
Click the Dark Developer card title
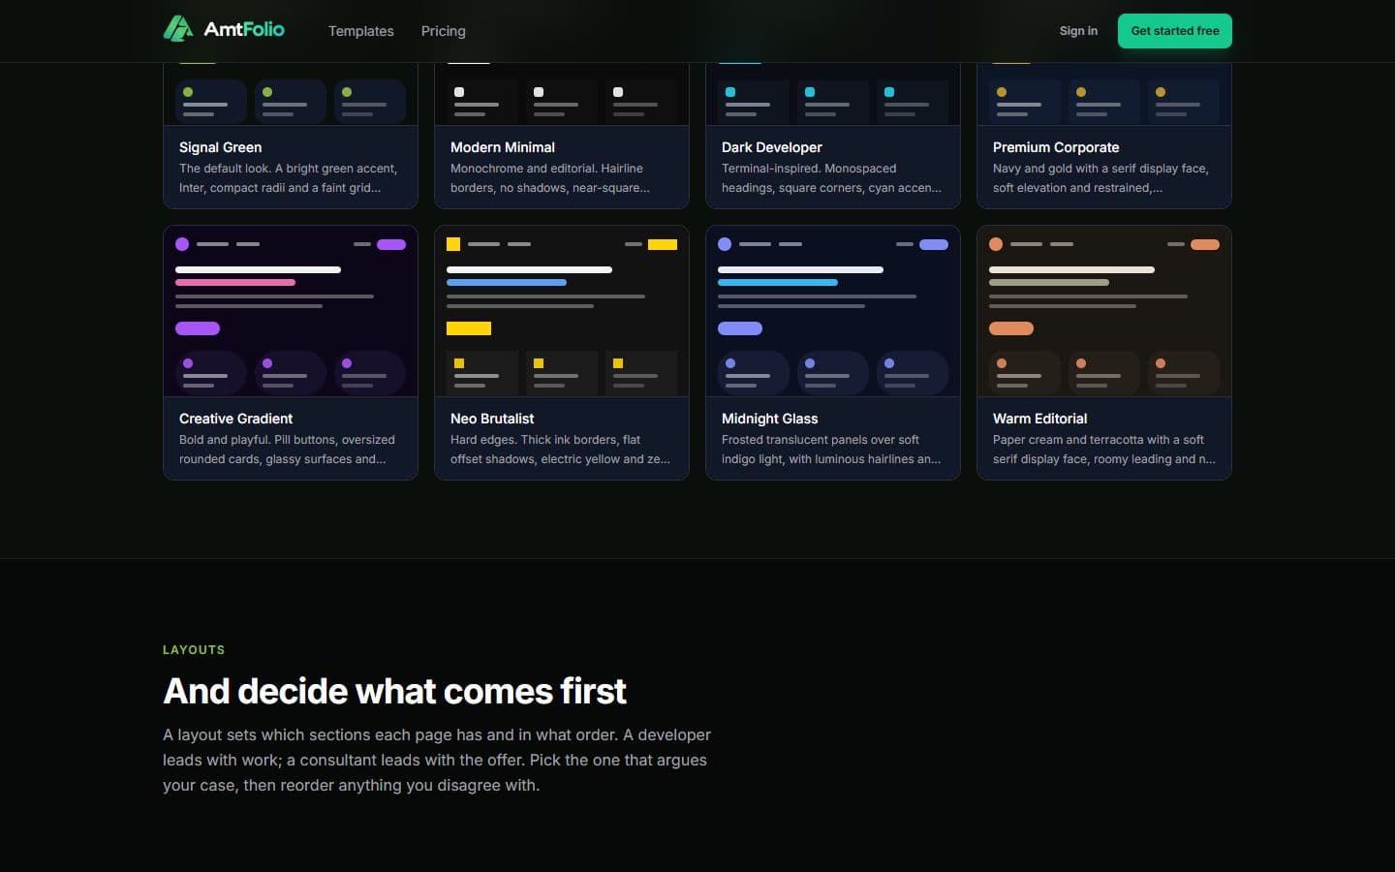coord(771,147)
